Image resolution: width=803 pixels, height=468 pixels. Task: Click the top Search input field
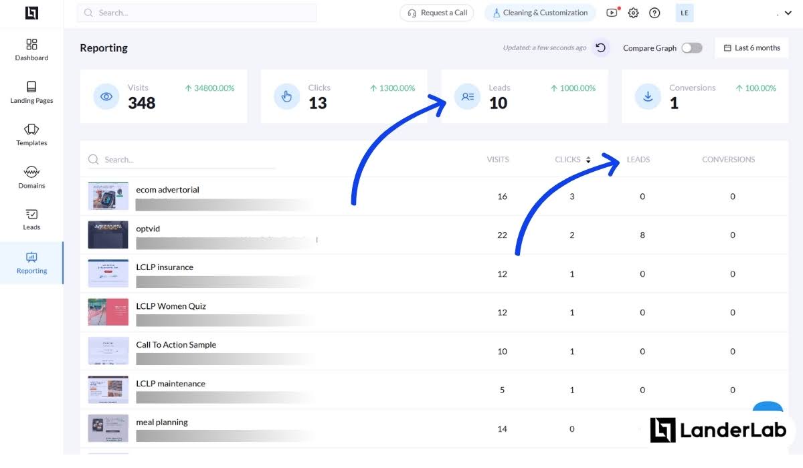[197, 13]
